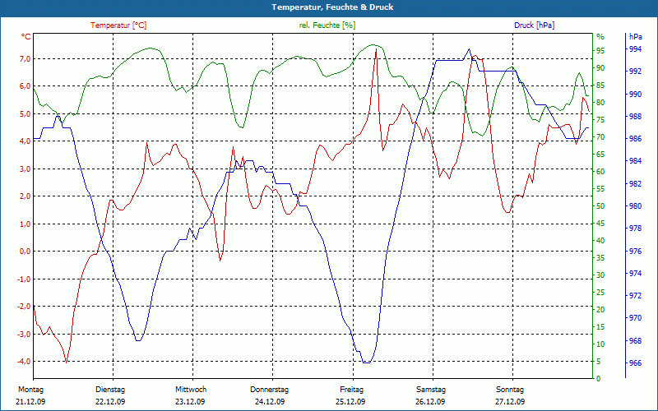Click the '75' humidity axis value
This screenshot has width=658, height=411.
pyautogui.click(x=600, y=120)
